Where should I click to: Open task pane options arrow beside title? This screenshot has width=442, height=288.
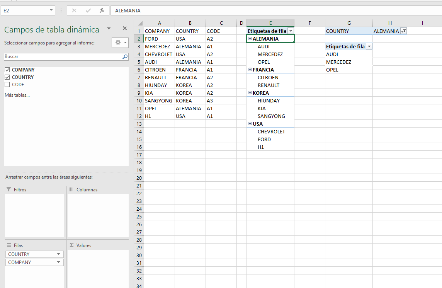[x=109, y=29]
